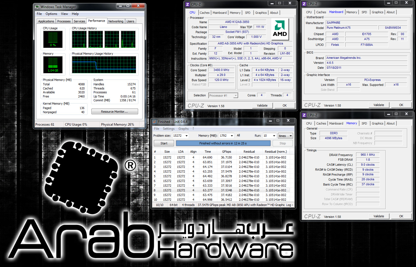
Task: Click the GFlops column header in LinX
Action: (x=227, y=152)
